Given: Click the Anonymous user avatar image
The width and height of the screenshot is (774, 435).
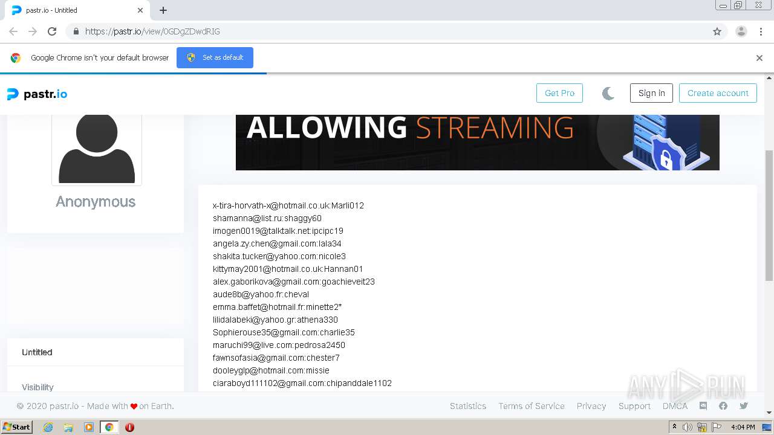Looking at the screenshot, I should coord(97,149).
